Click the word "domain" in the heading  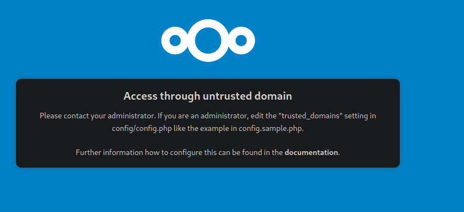tap(273, 96)
